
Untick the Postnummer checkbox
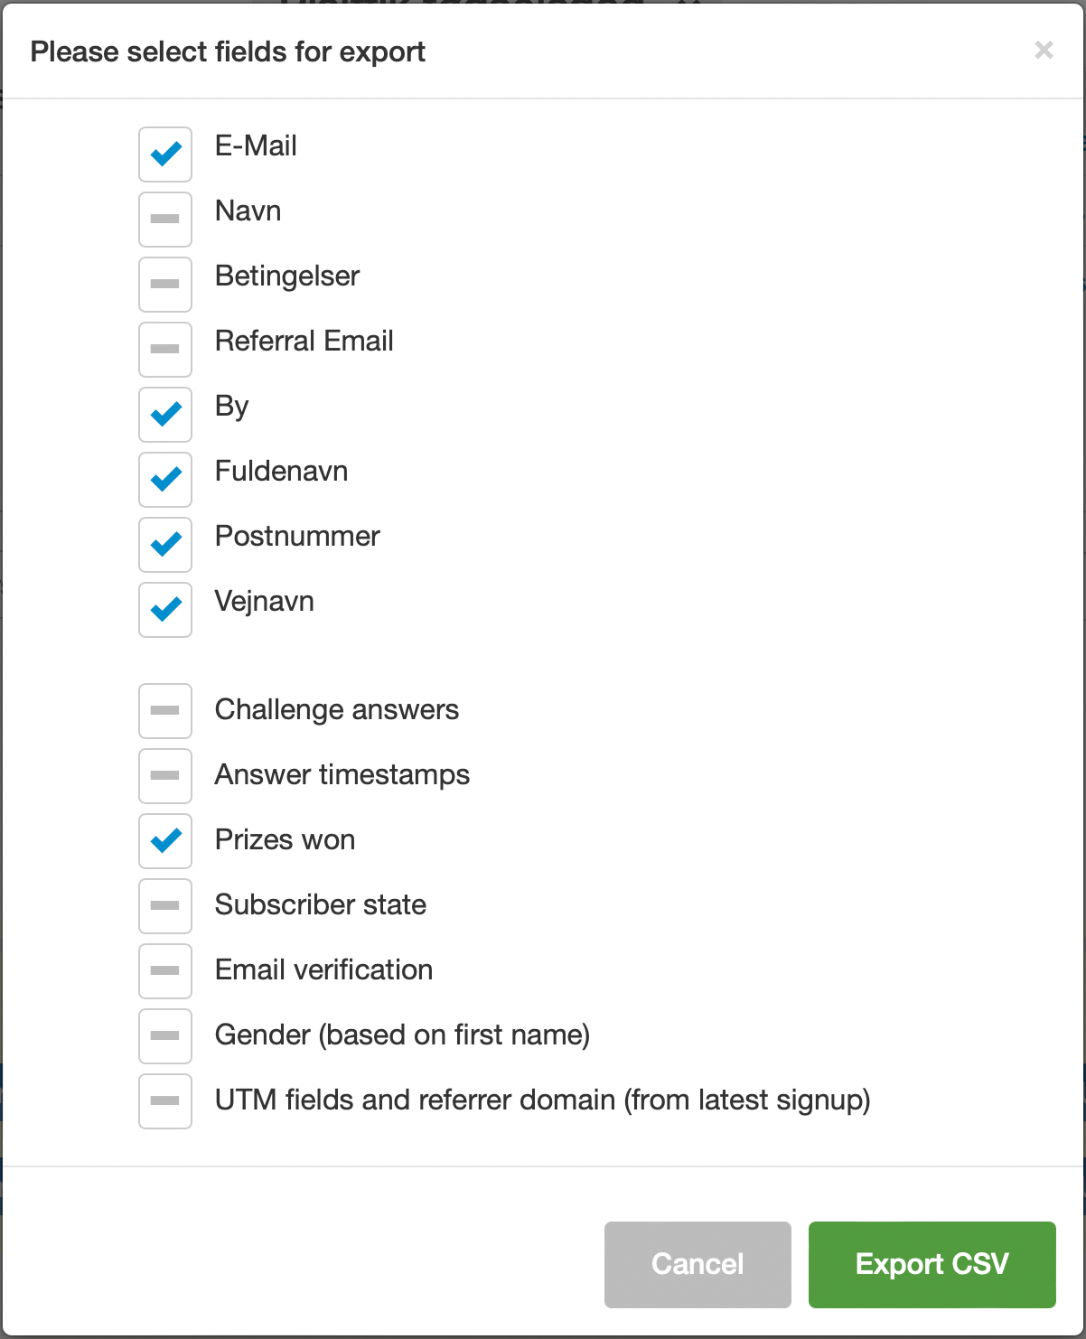(x=165, y=545)
